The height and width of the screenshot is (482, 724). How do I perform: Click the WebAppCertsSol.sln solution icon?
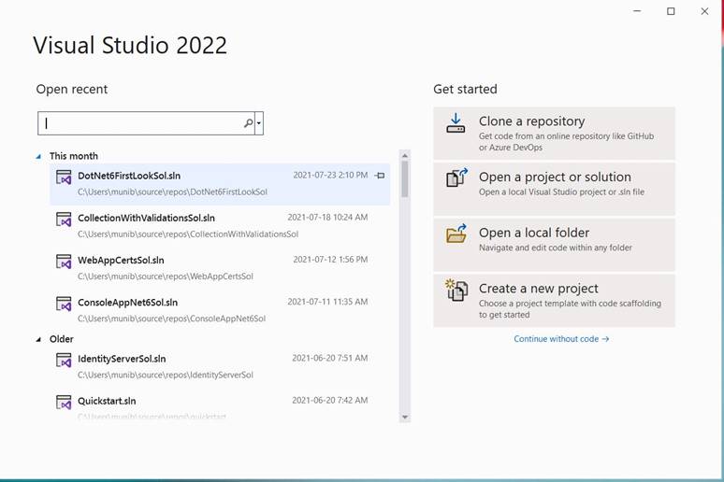click(x=64, y=262)
